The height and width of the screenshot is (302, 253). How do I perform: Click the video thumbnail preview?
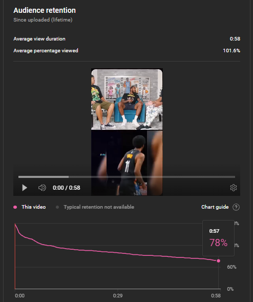(127, 132)
